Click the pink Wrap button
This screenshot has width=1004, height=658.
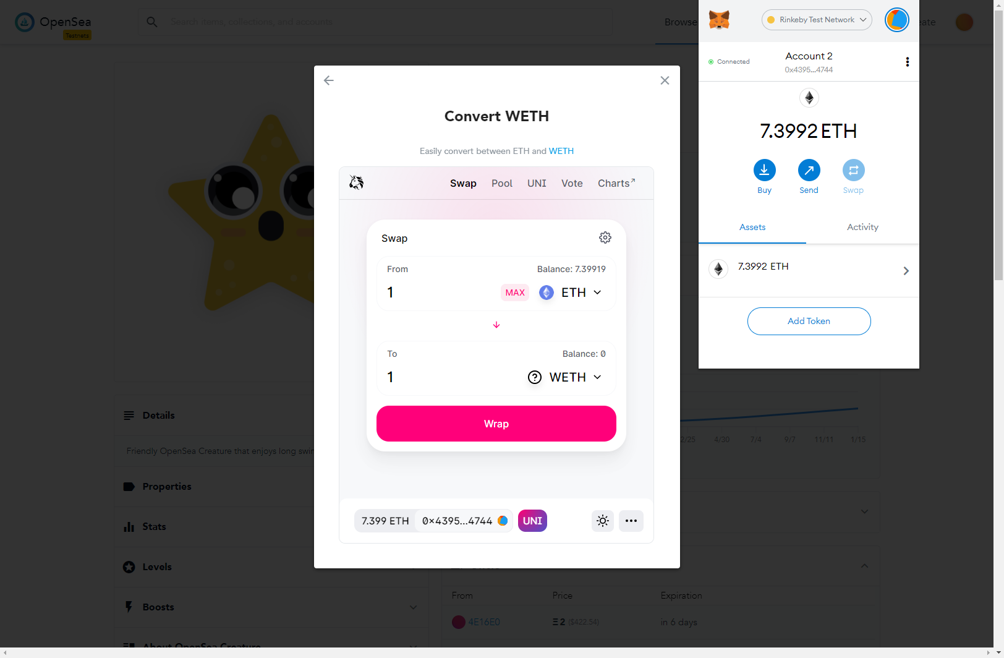(496, 424)
